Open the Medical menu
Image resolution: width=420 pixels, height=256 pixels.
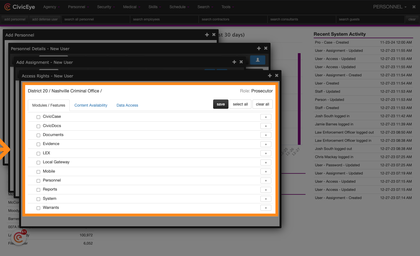point(131,7)
